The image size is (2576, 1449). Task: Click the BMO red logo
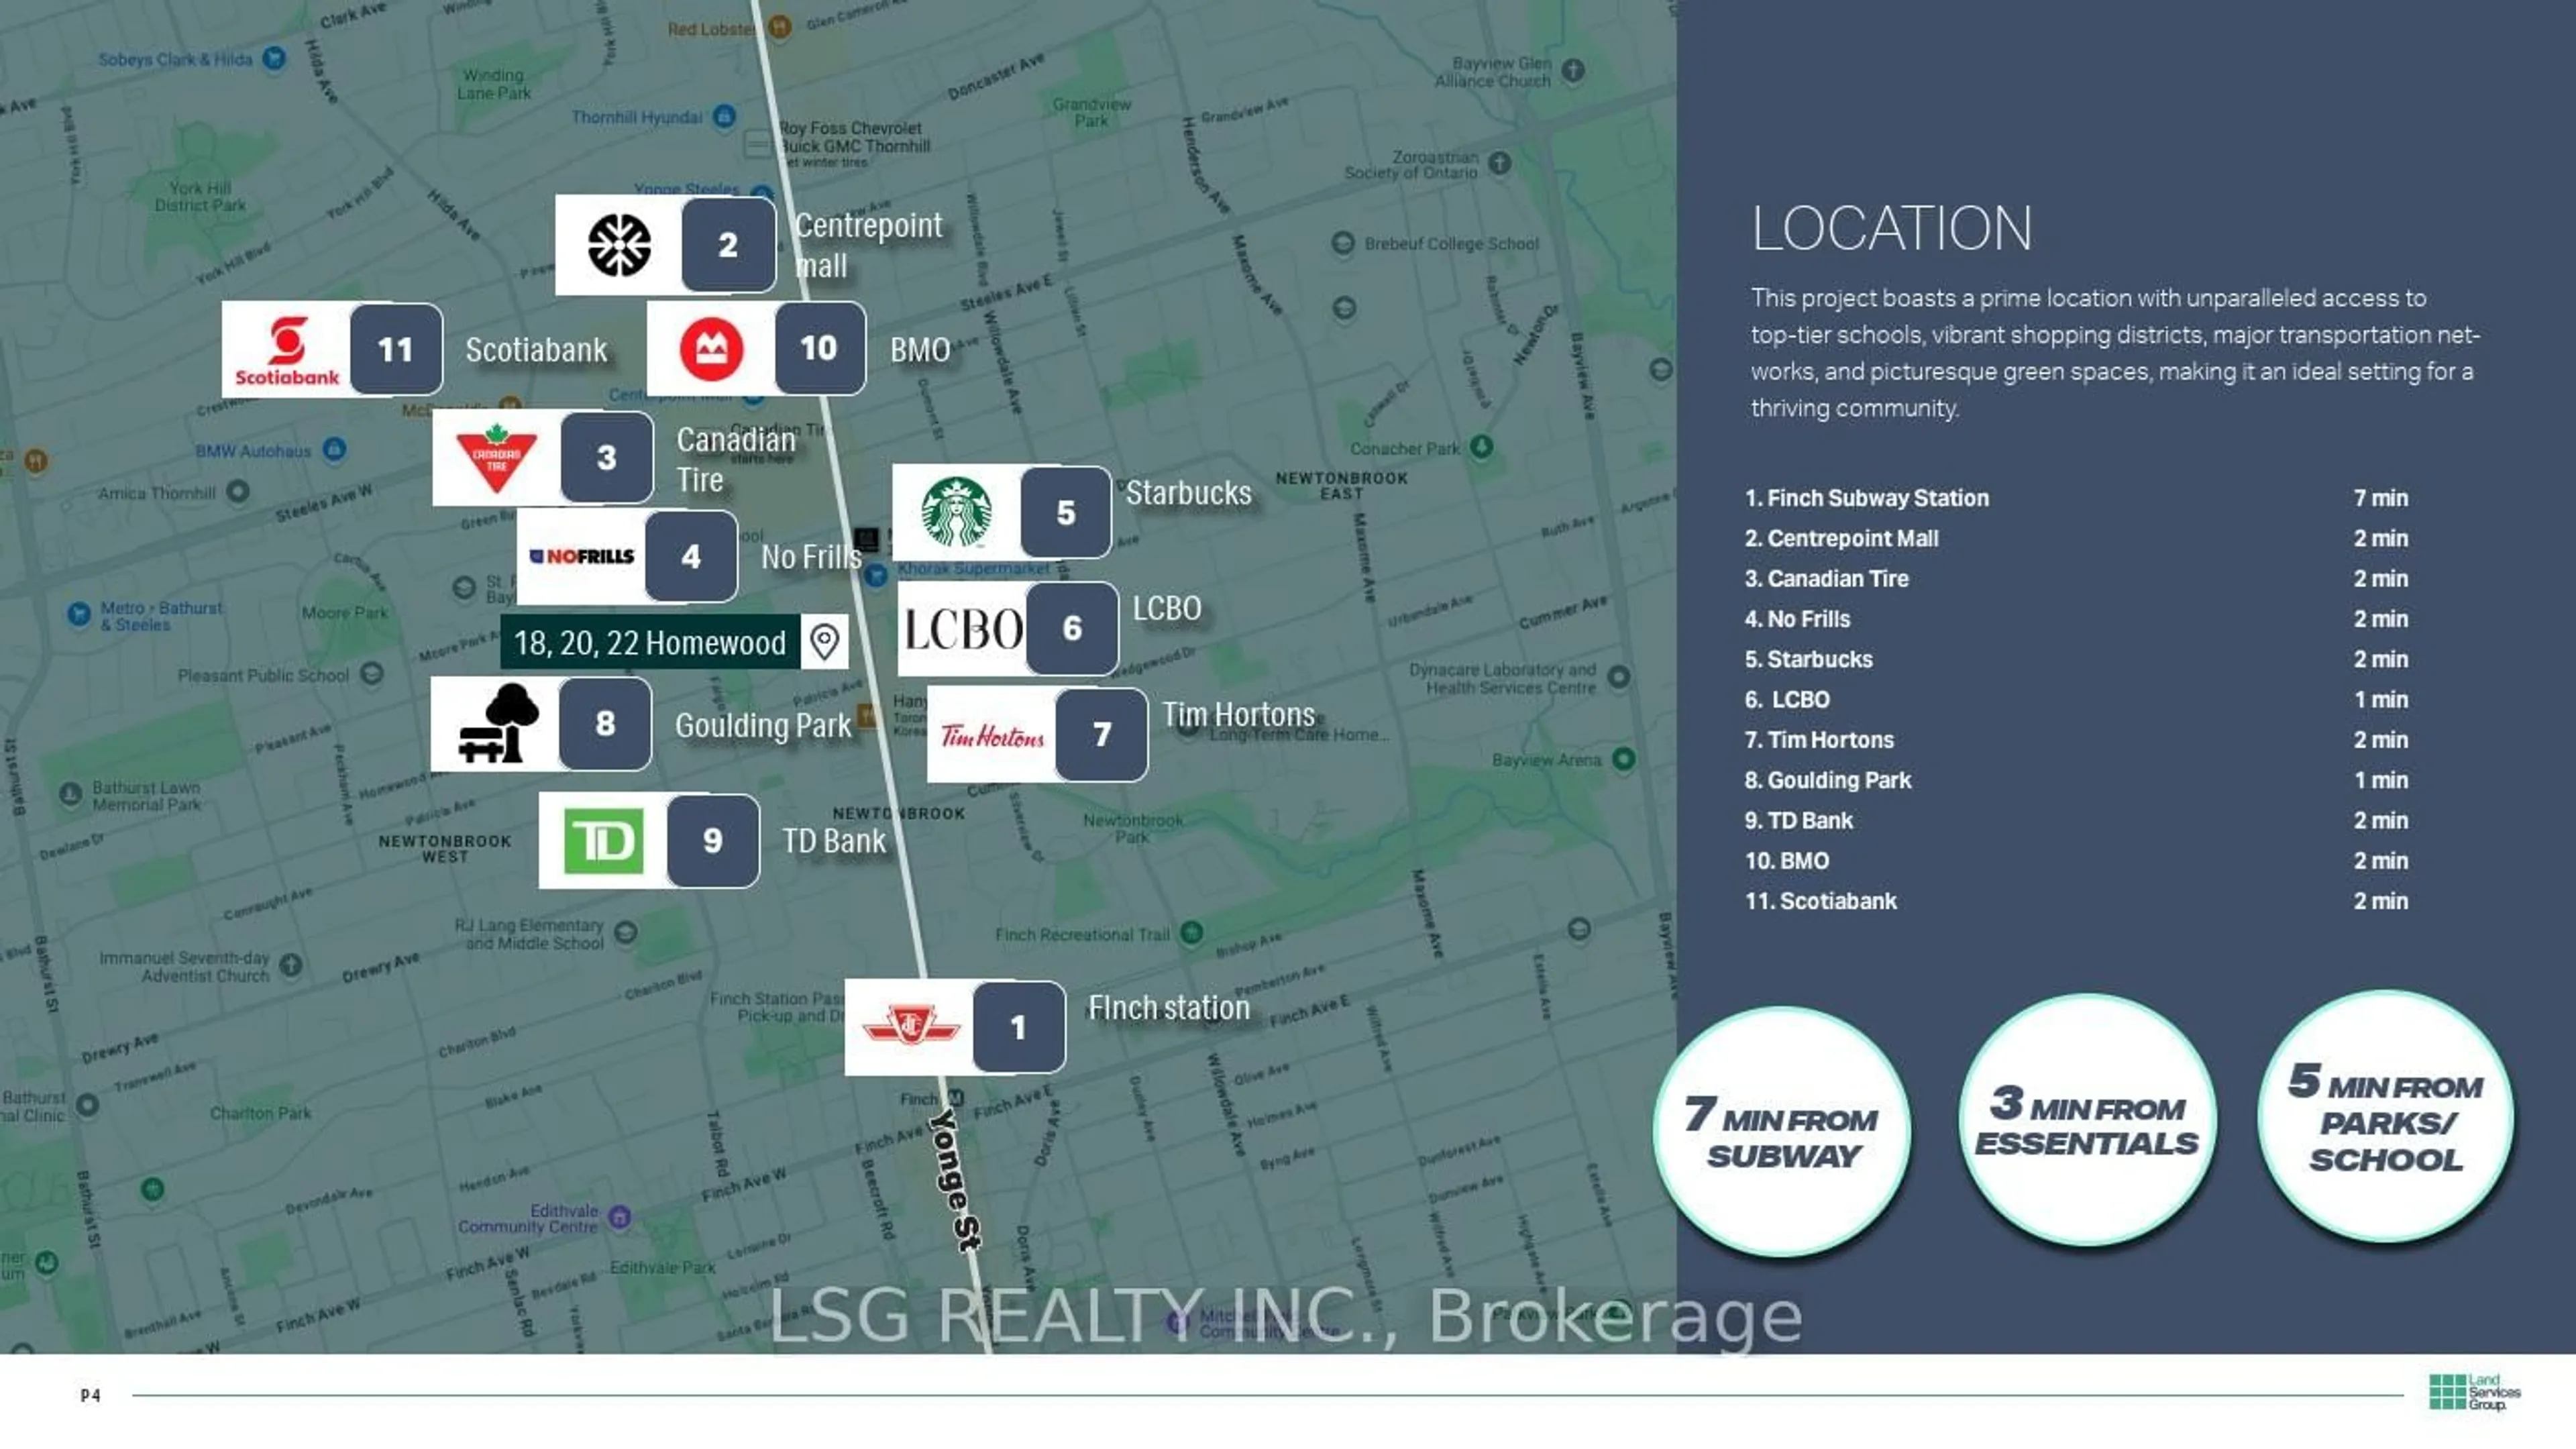711,349
